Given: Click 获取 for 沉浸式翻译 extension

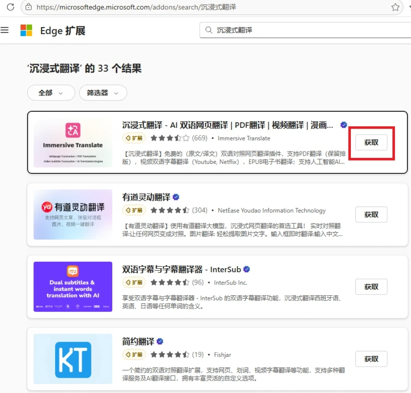Looking at the screenshot, I should [371, 143].
